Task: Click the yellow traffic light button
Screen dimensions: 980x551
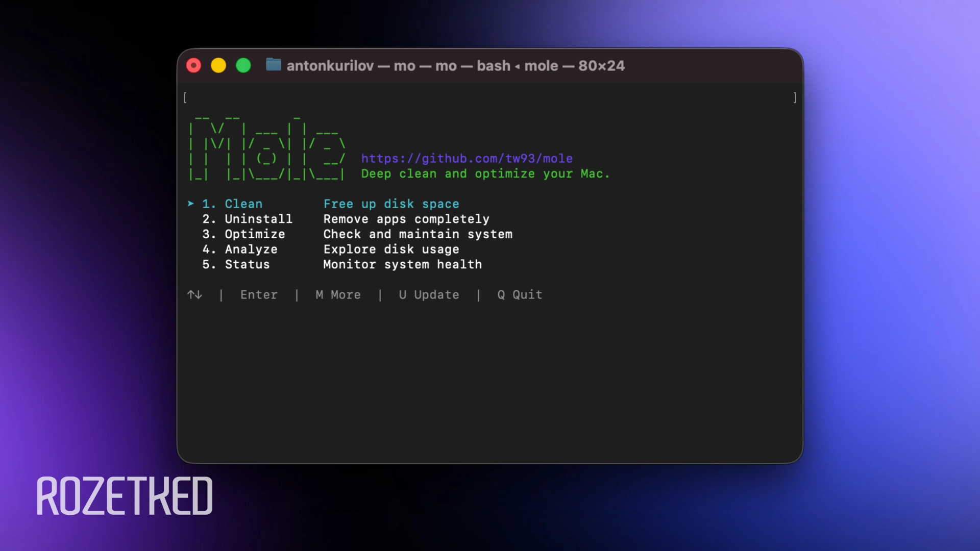Action: [x=219, y=65]
